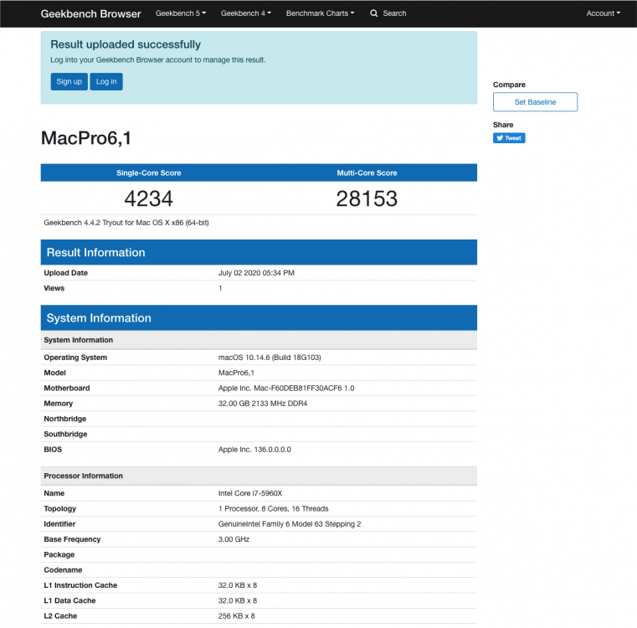
Task: Open the Geekbench 4 dropdown menu
Action: pos(246,13)
